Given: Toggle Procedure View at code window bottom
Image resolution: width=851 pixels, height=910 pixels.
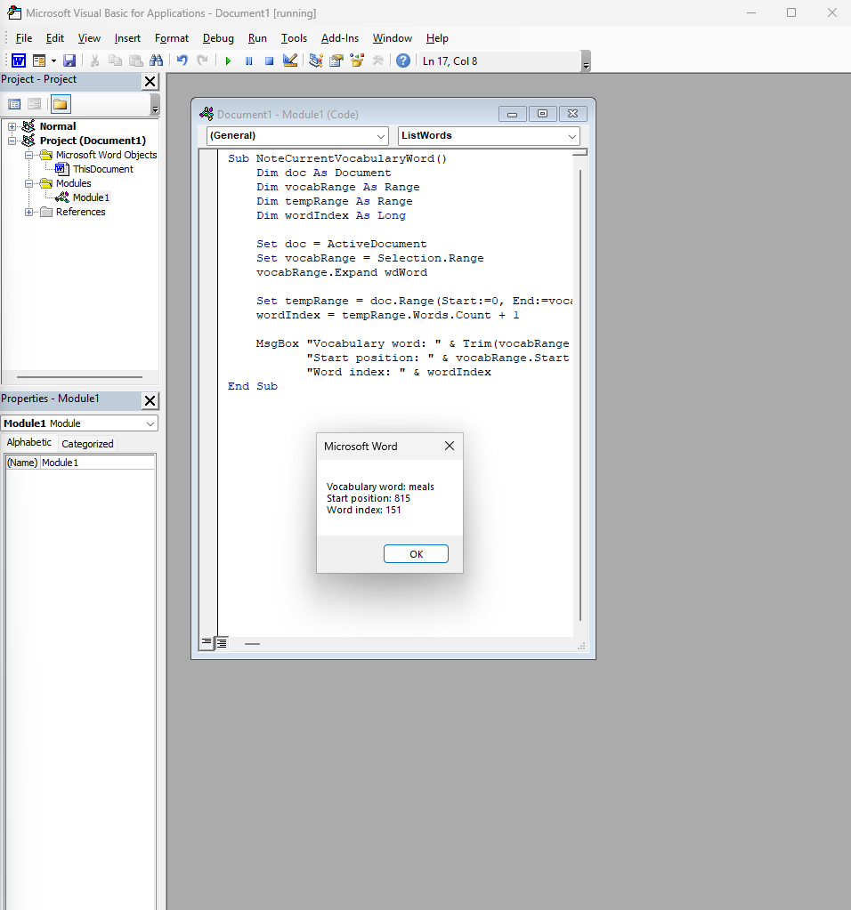Looking at the screenshot, I should 207,642.
